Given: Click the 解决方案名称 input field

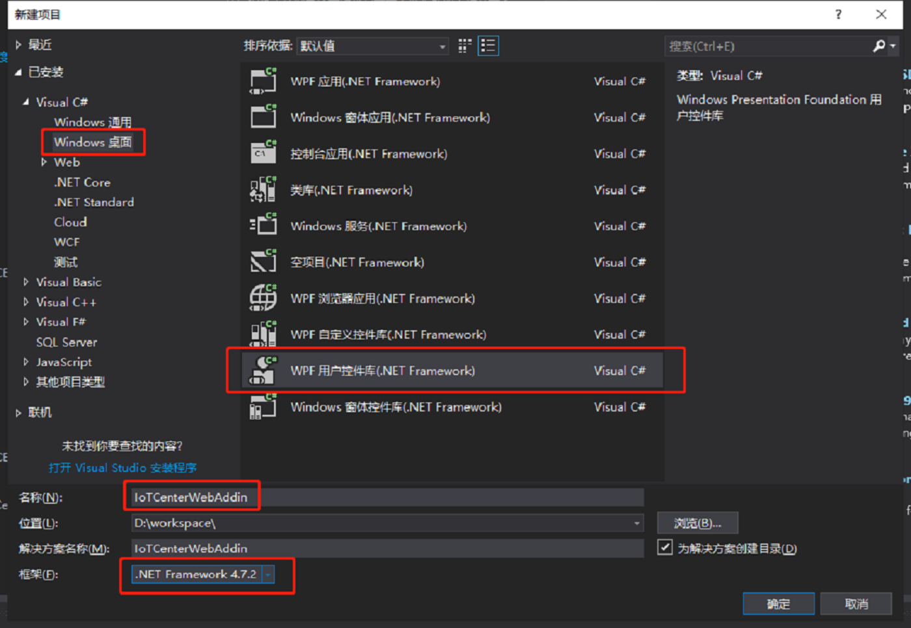Looking at the screenshot, I should pos(388,549).
